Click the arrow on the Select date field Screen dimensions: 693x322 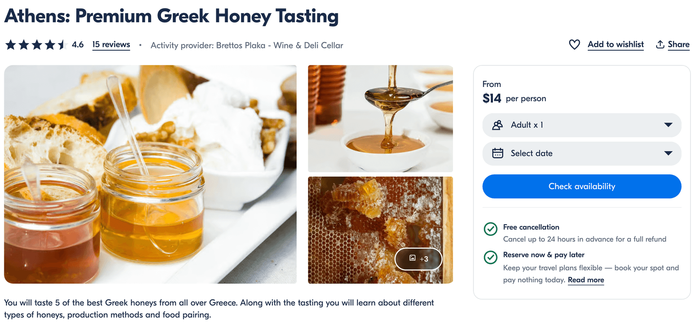tap(668, 153)
